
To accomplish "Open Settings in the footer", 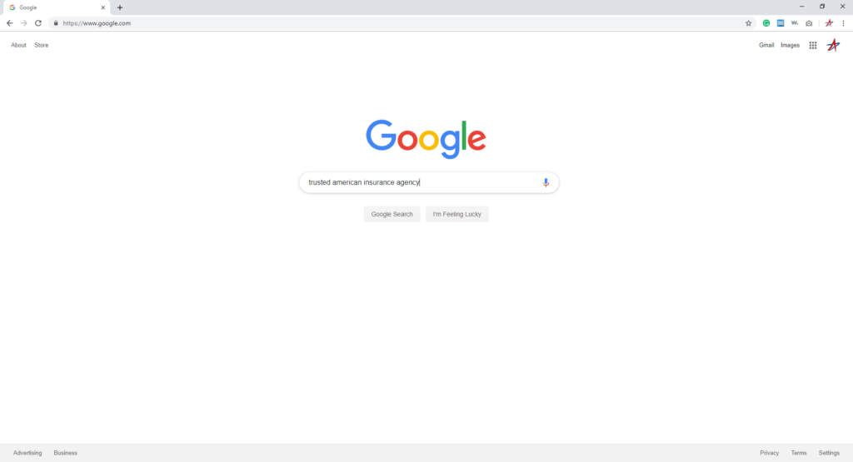I will click(829, 453).
